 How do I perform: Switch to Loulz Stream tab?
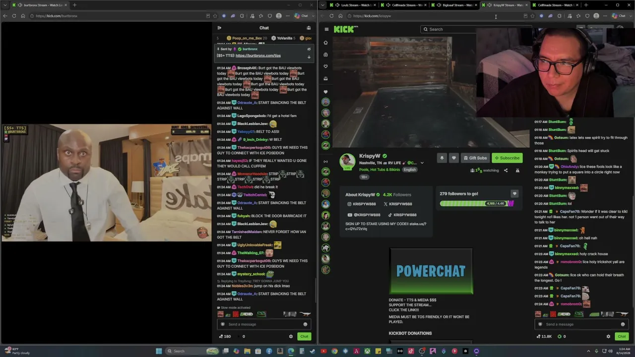point(352,5)
